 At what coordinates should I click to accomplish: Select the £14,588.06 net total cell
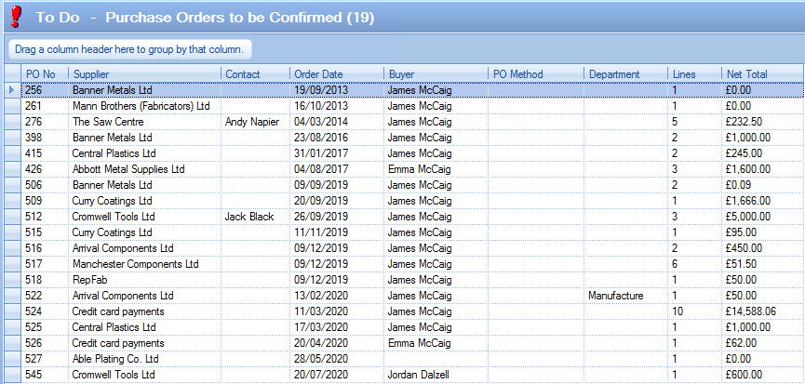(x=751, y=311)
